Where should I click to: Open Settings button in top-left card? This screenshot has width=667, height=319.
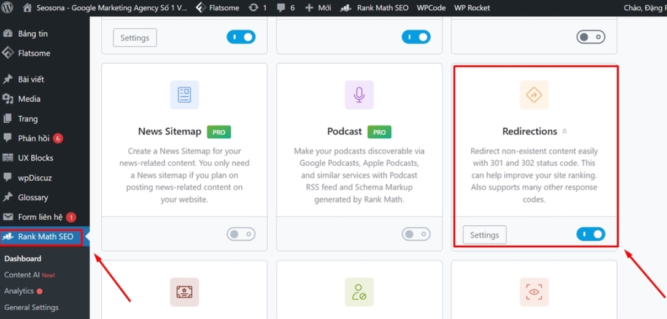(x=135, y=38)
